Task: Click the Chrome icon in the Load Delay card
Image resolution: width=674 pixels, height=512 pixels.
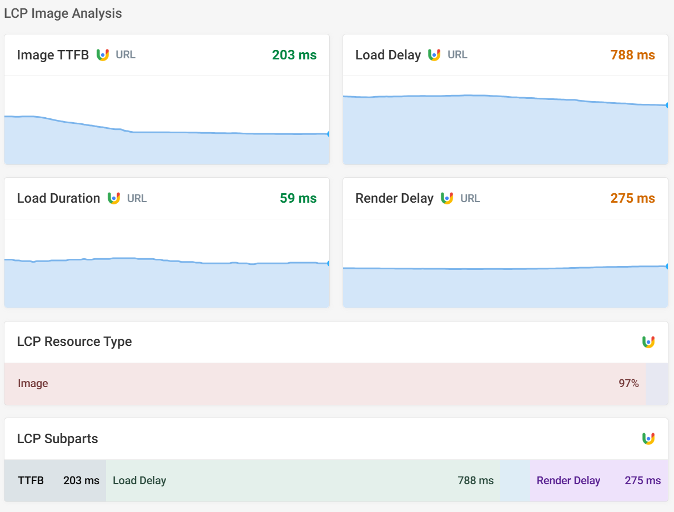Action: click(436, 55)
